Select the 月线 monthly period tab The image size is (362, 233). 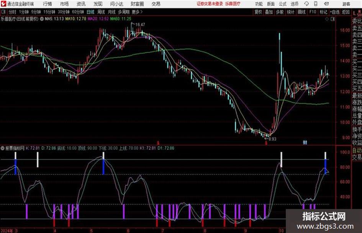(111, 12)
